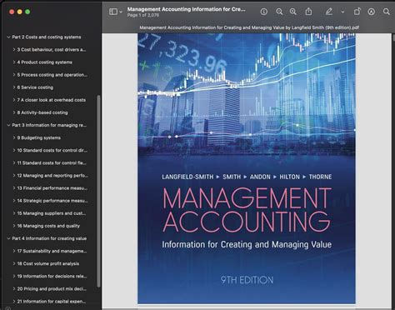Open 10 Standard costs for control chapter
This screenshot has height=310, width=395.
(x=52, y=150)
